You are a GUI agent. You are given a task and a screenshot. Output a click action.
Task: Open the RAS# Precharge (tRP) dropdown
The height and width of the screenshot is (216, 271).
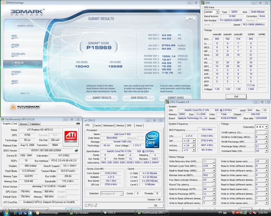click(x=266, y=141)
